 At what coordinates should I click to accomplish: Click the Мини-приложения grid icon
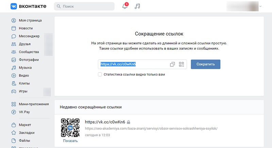tap(14, 104)
